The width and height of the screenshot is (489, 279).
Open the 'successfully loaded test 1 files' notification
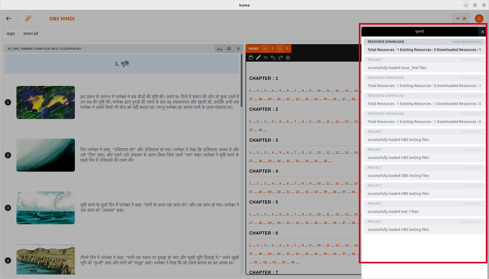tap(424, 208)
